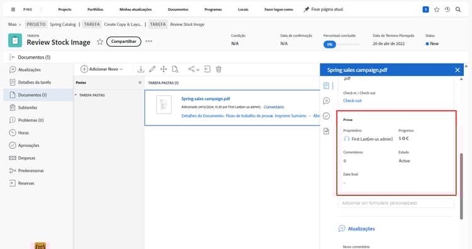Open the three-dot more options menu
This screenshot has height=249, width=472.
(149, 42)
